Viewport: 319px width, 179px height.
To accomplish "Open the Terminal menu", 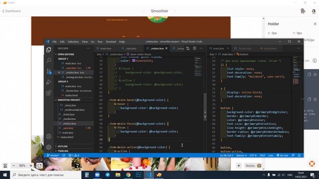I will click(x=111, y=42).
